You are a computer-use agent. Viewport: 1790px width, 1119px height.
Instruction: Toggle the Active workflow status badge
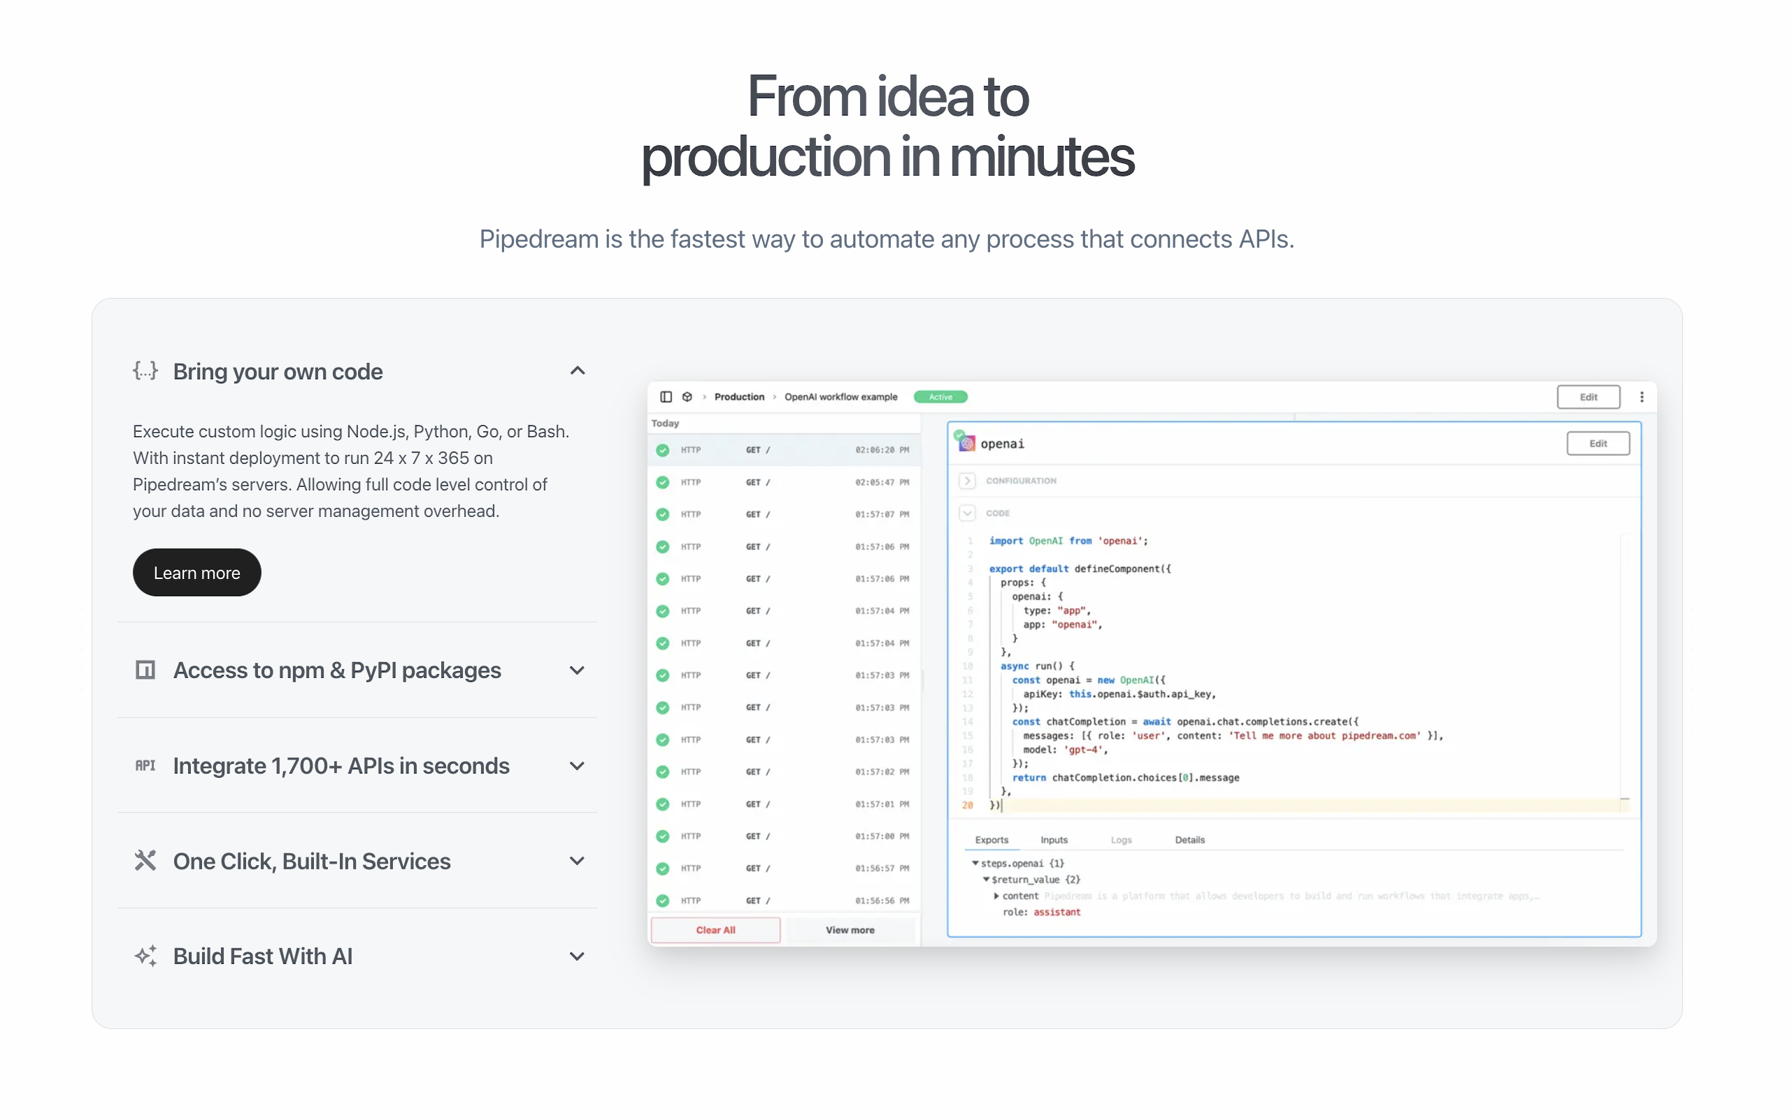[940, 397]
